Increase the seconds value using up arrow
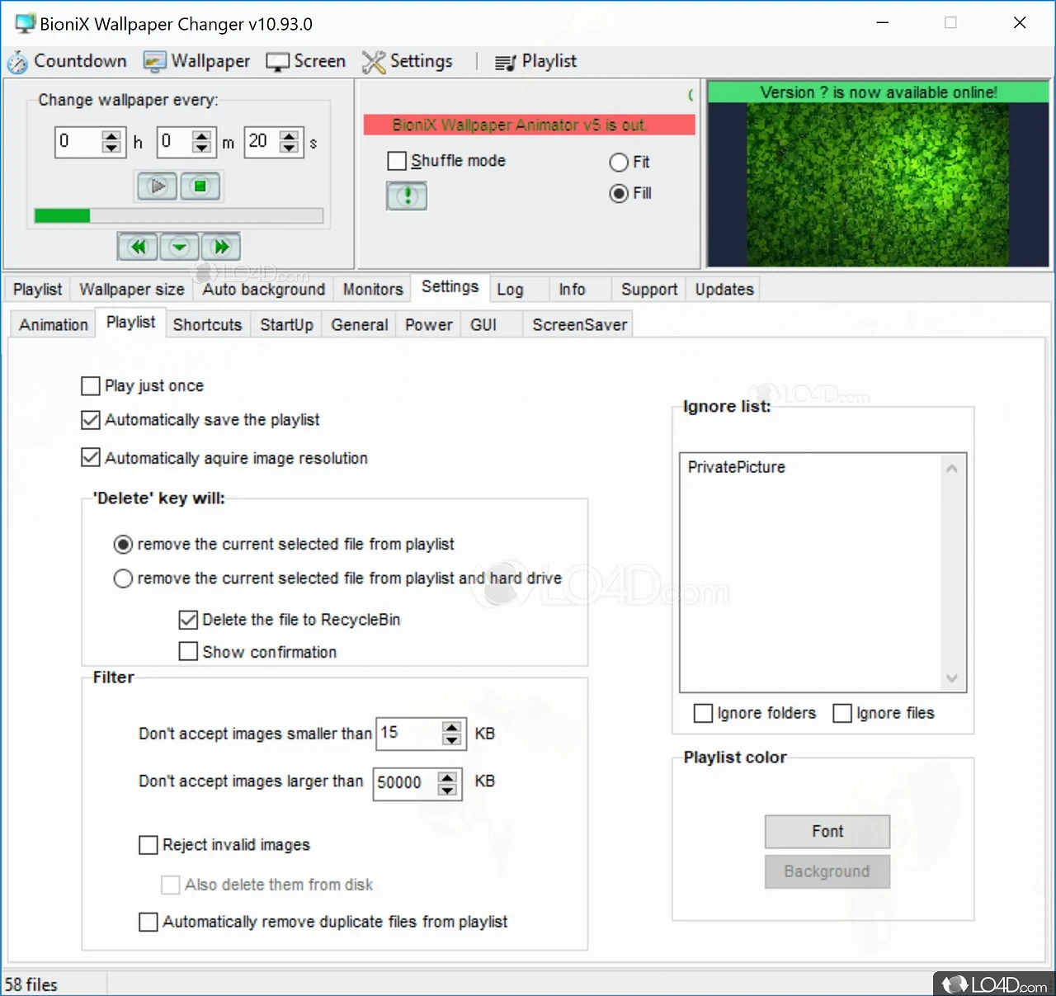 289,136
